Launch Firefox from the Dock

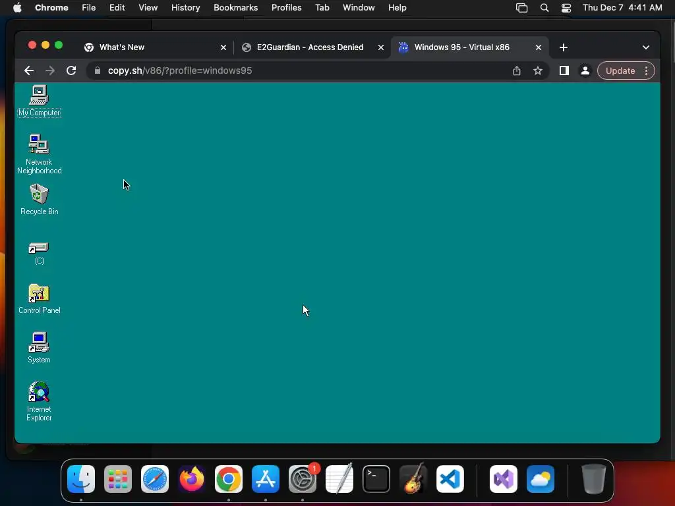pyautogui.click(x=192, y=479)
